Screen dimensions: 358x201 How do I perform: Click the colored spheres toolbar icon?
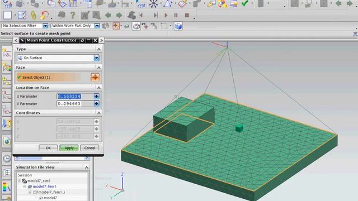[x=223, y=3]
